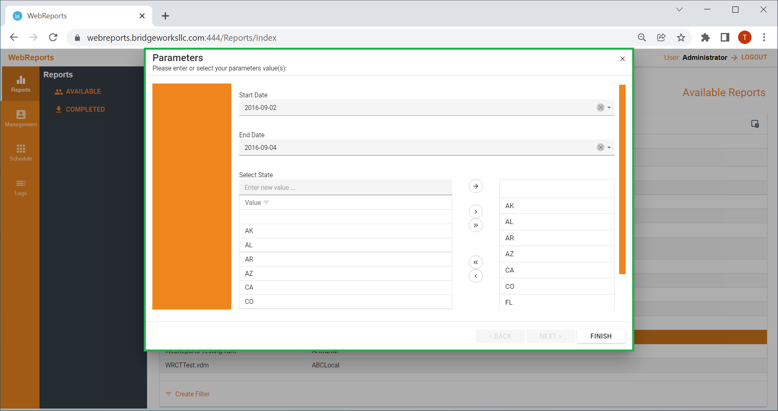Select AZ in the left state list

[x=345, y=273]
